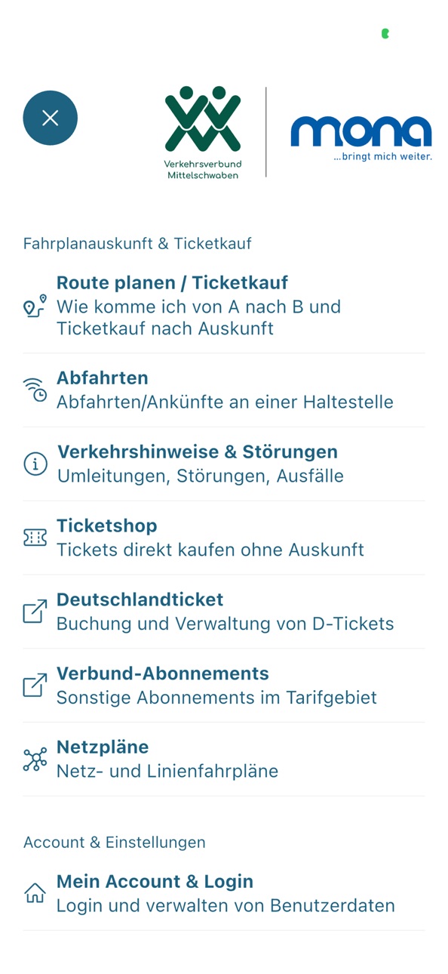
Task: Close the menu with the X button
Action: click(x=51, y=118)
